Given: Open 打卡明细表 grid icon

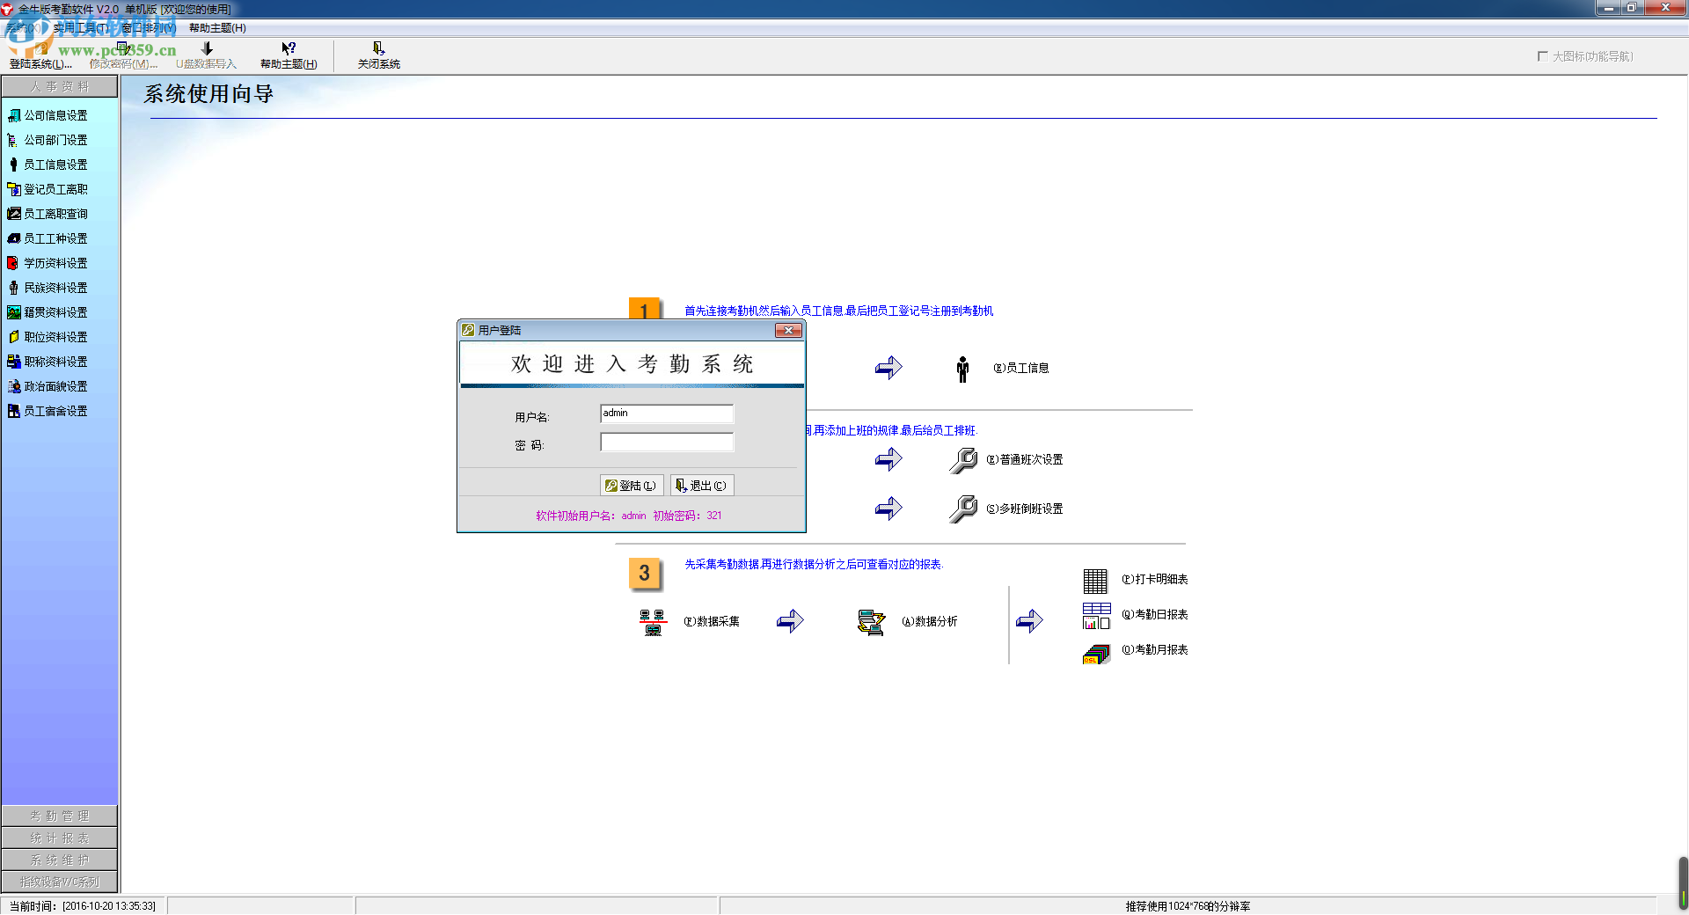Looking at the screenshot, I should pos(1095,581).
